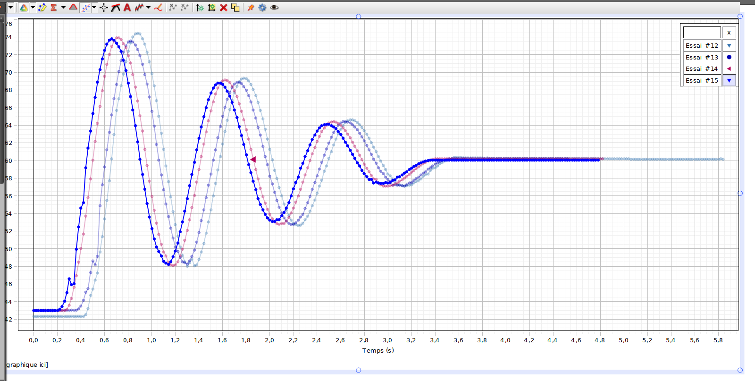Open the dropdown arrow beside sigma statistics
The image size is (755, 381).
pyautogui.click(x=63, y=8)
